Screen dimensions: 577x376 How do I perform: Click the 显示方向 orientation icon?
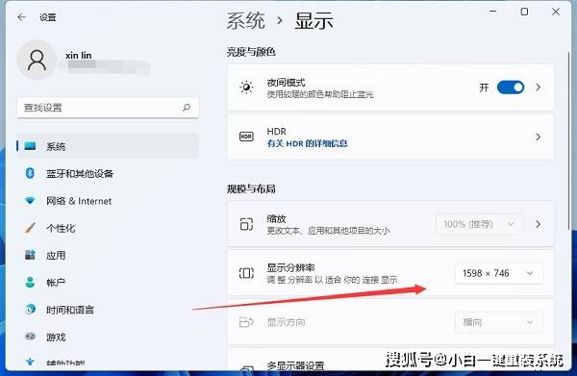click(x=246, y=322)
